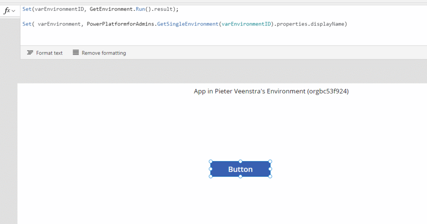
Task: Click the 'App in Pieter Veenstra's Environment' label
Action: tap(271, 91)
